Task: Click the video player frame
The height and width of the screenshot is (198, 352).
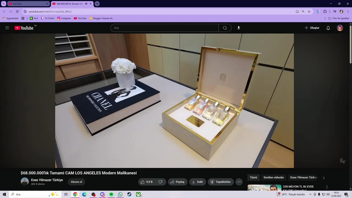Action: click(x=174, y=101)
